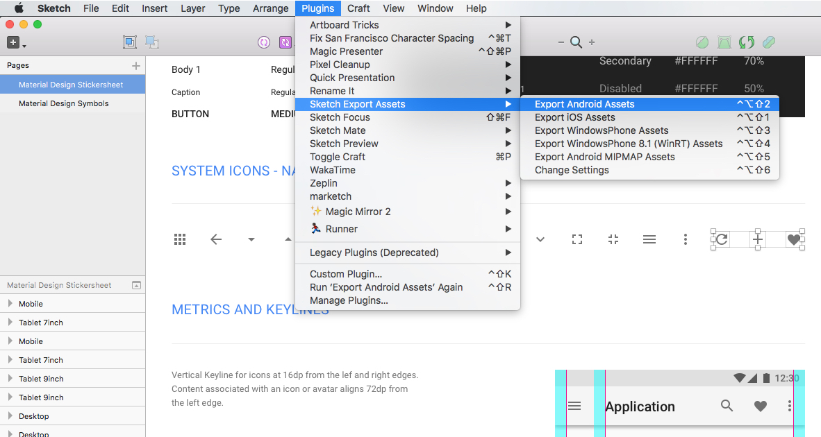Select Runner menu entry
This screenshot has height=437, width=821.
(408, 229)
